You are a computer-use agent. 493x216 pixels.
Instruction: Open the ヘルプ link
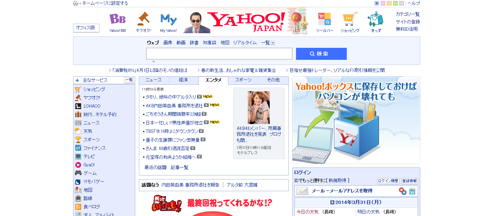[414, 3]
